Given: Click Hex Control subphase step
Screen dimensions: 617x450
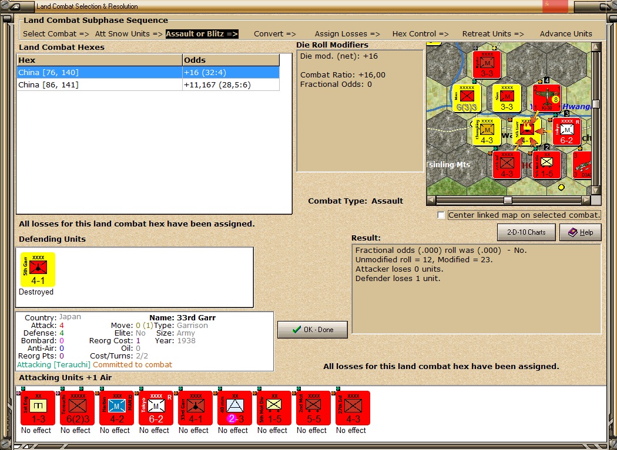Looking at the screenshot, I should 420,34.
